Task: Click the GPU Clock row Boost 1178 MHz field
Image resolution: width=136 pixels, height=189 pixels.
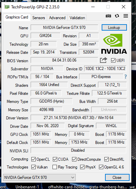Action: click(x=116, y=134)
